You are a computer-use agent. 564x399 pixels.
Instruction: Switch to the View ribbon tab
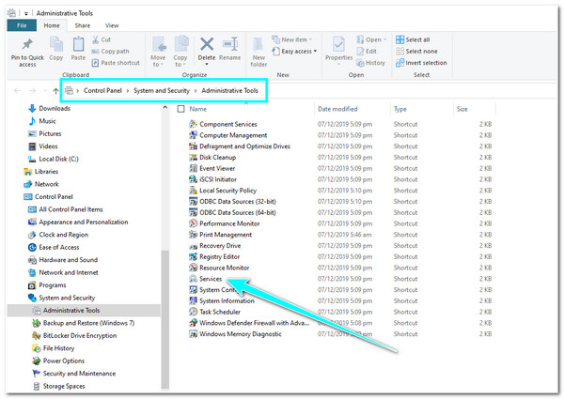click(x=112, y=25)
